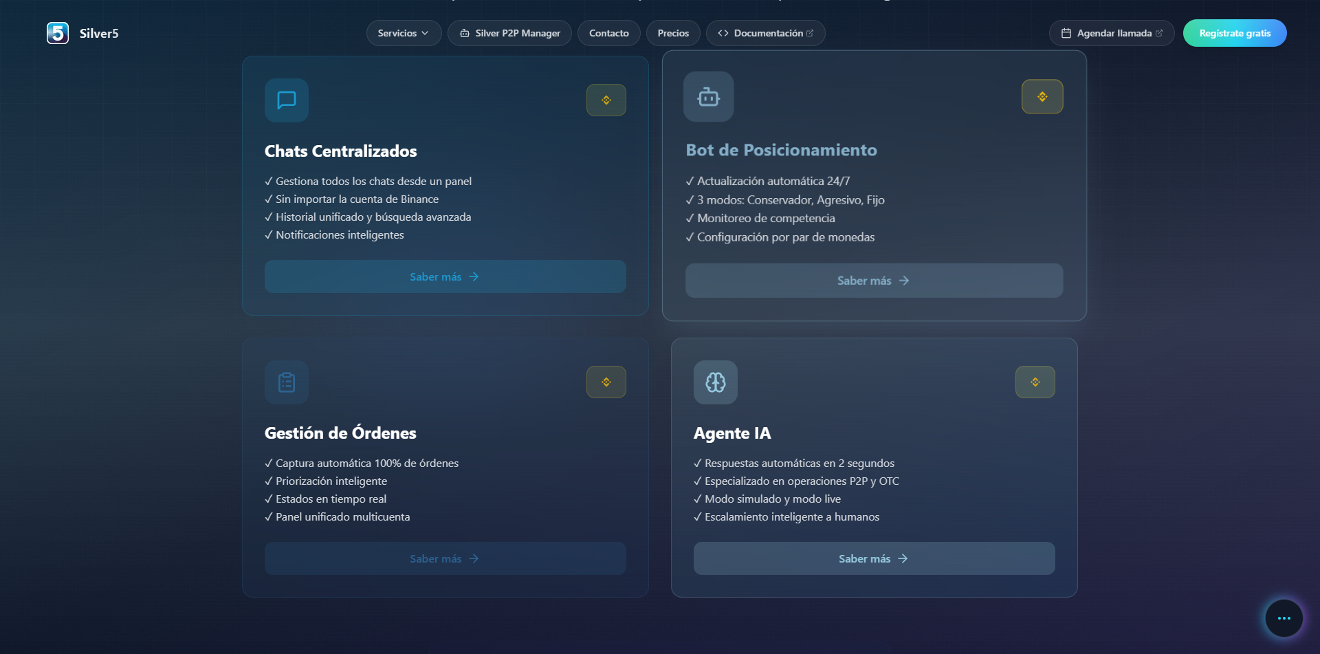Click Saber más under Agente IA

coord(874,558)
